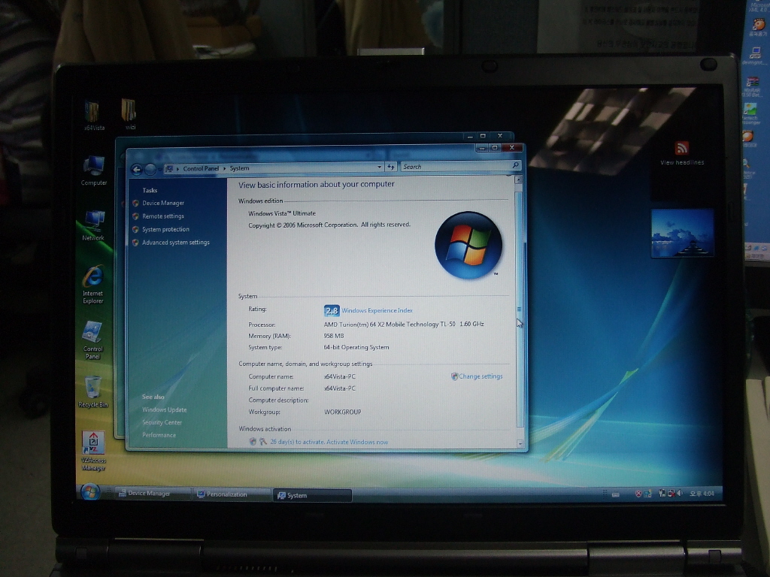Click the heading 'View basic information about your computer'
Image resolution: width=770 pixels, height=577 pixels.
point(317,185)
